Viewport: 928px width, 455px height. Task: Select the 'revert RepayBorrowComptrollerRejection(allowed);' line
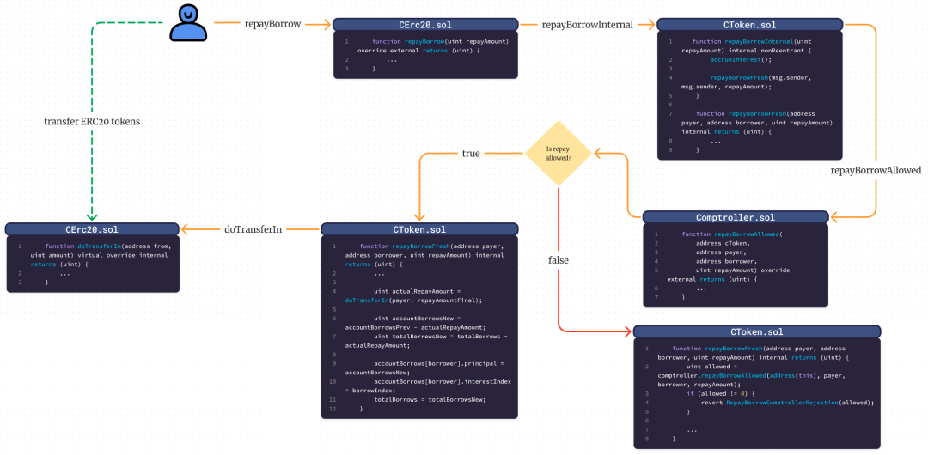pos(787,403)
